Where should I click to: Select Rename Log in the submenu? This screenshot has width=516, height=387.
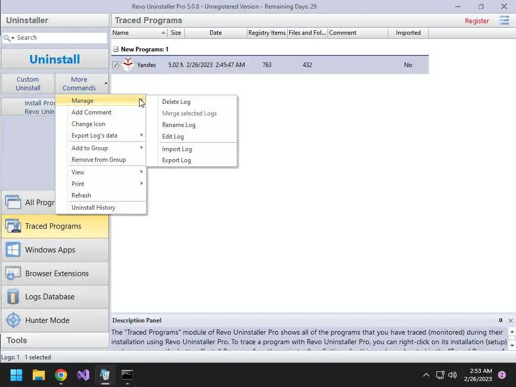(x=179, y=125)
